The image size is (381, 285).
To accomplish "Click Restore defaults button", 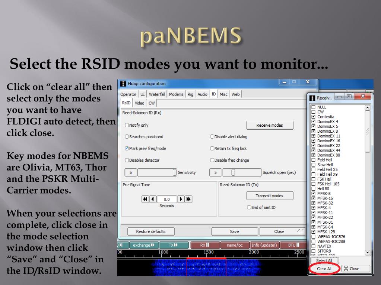I will point(151,231).
